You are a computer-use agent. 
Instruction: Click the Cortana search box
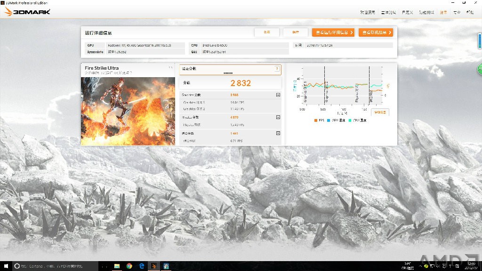point(56,266)
